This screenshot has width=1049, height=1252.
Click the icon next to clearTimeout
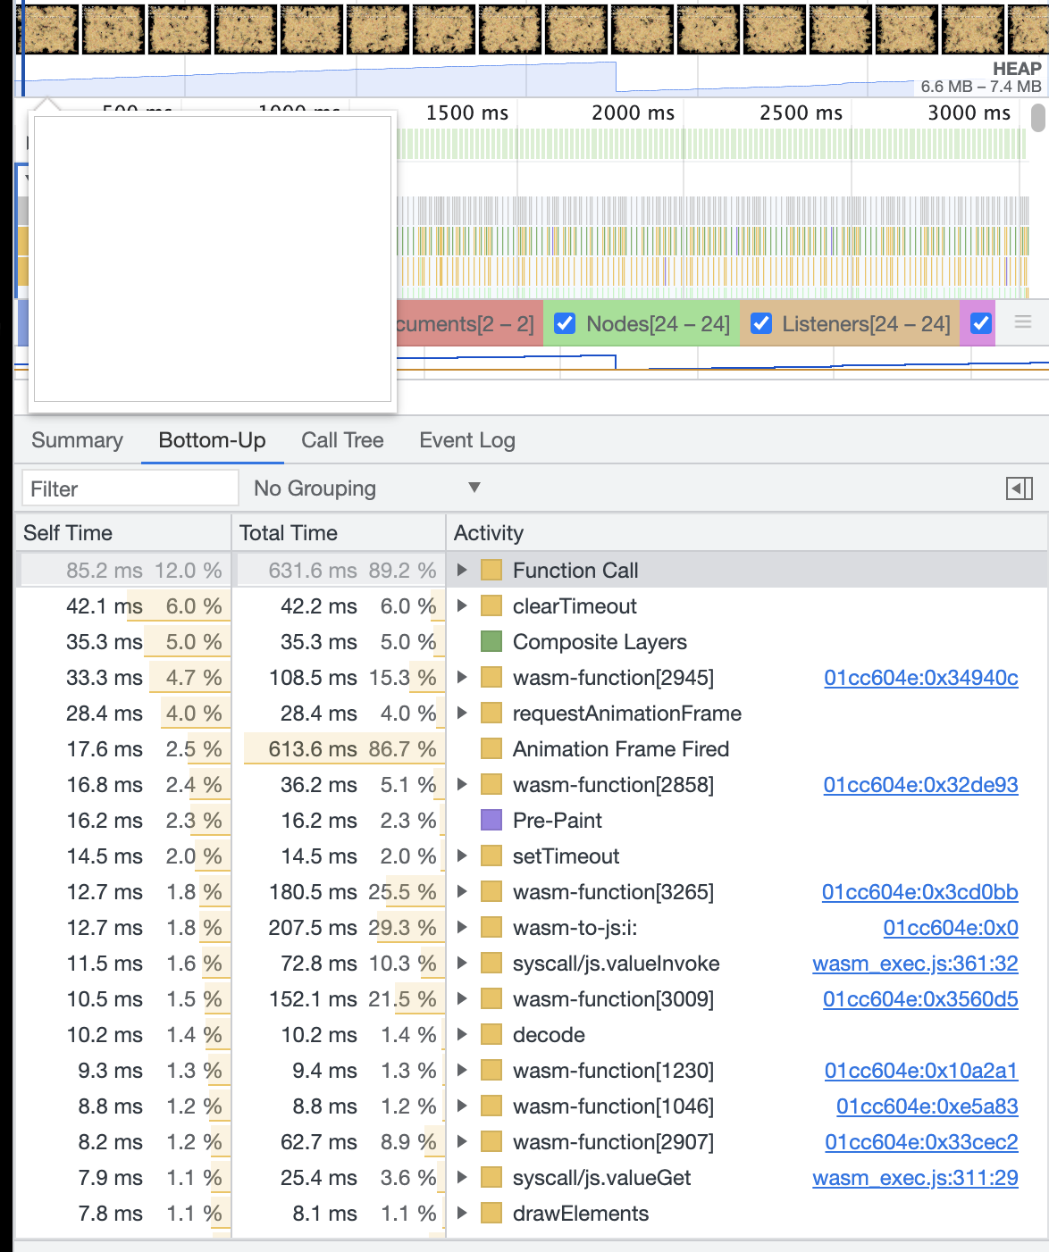coord(491,605)
